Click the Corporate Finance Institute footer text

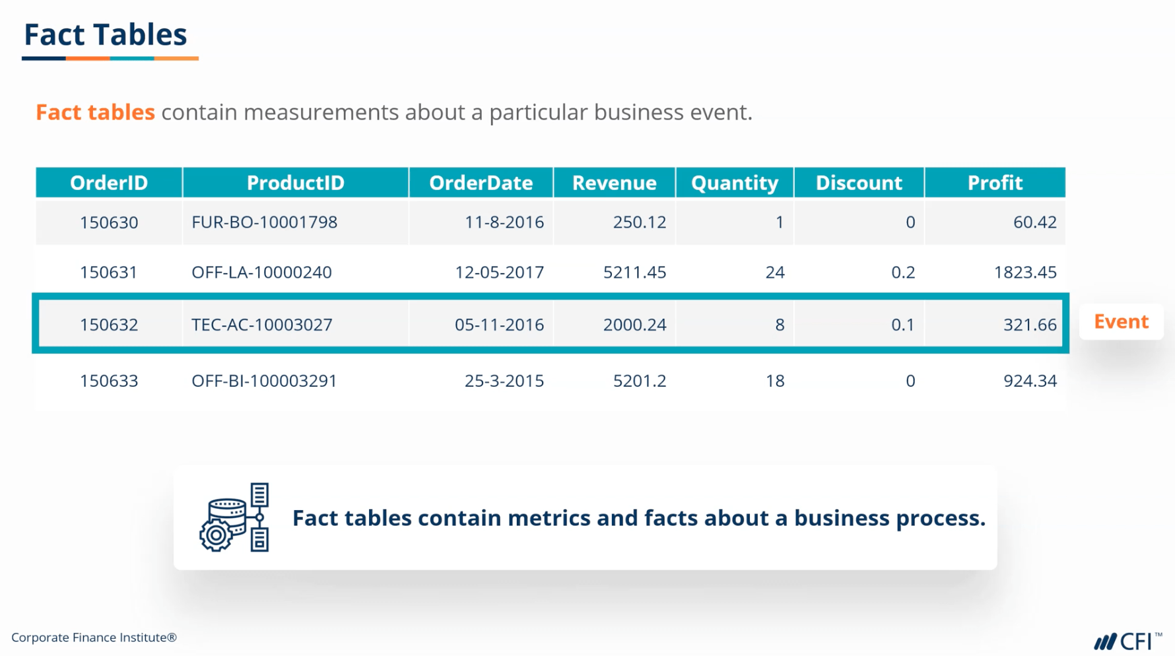[x=94, y=638]
